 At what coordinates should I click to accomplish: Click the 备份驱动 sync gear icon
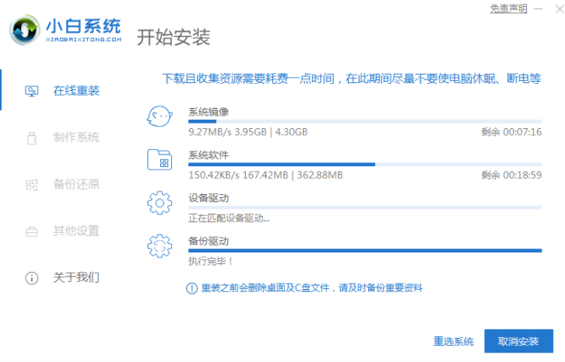tap(160, 246)
